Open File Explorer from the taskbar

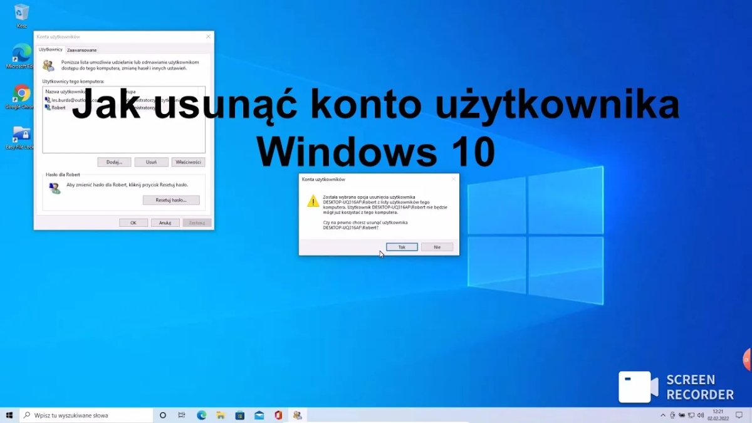[221, 415]
